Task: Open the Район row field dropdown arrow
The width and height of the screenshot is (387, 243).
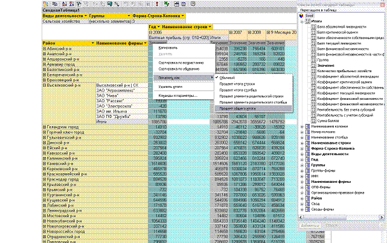Action: coord(93,43)
